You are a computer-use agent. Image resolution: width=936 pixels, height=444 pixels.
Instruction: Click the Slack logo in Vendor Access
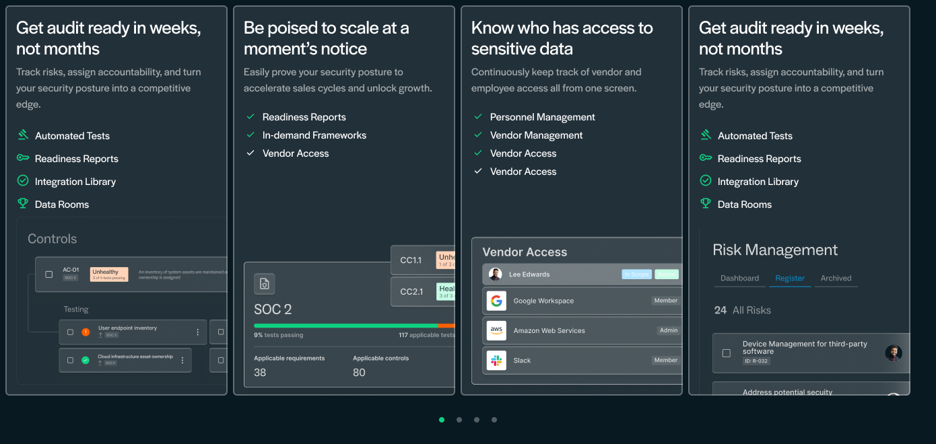[x=496, y=360]
